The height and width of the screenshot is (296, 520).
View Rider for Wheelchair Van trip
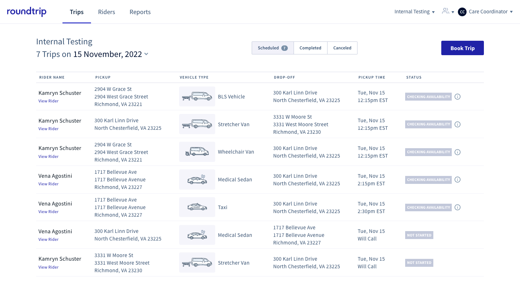pos(48,156)
